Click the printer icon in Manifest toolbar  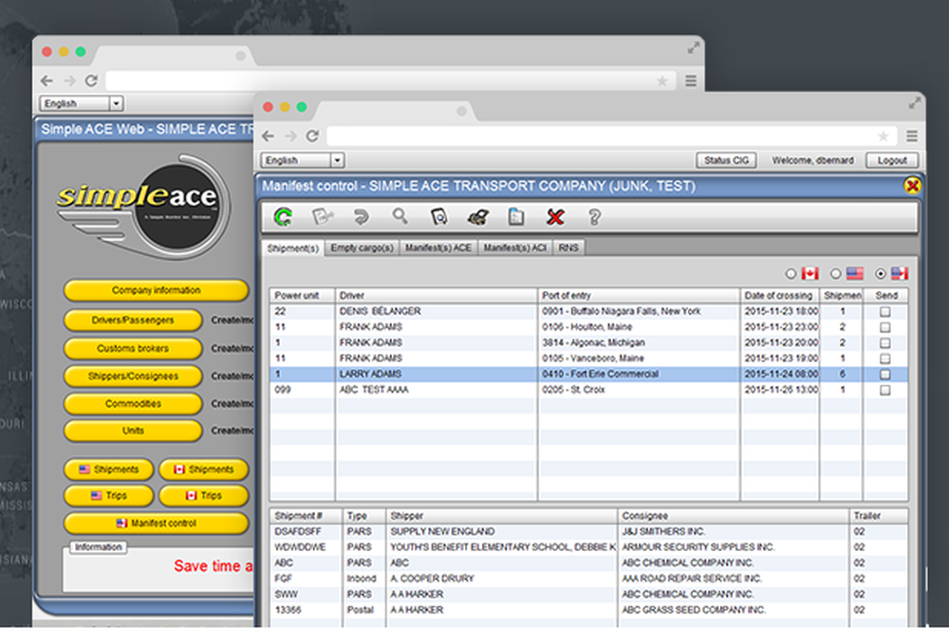(x=477, y=216)
